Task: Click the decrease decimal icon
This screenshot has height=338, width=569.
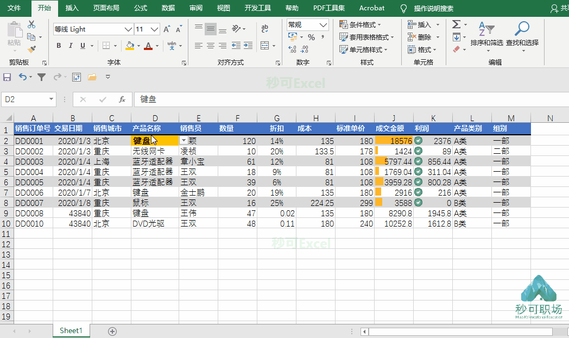Action: click(305, 49)
